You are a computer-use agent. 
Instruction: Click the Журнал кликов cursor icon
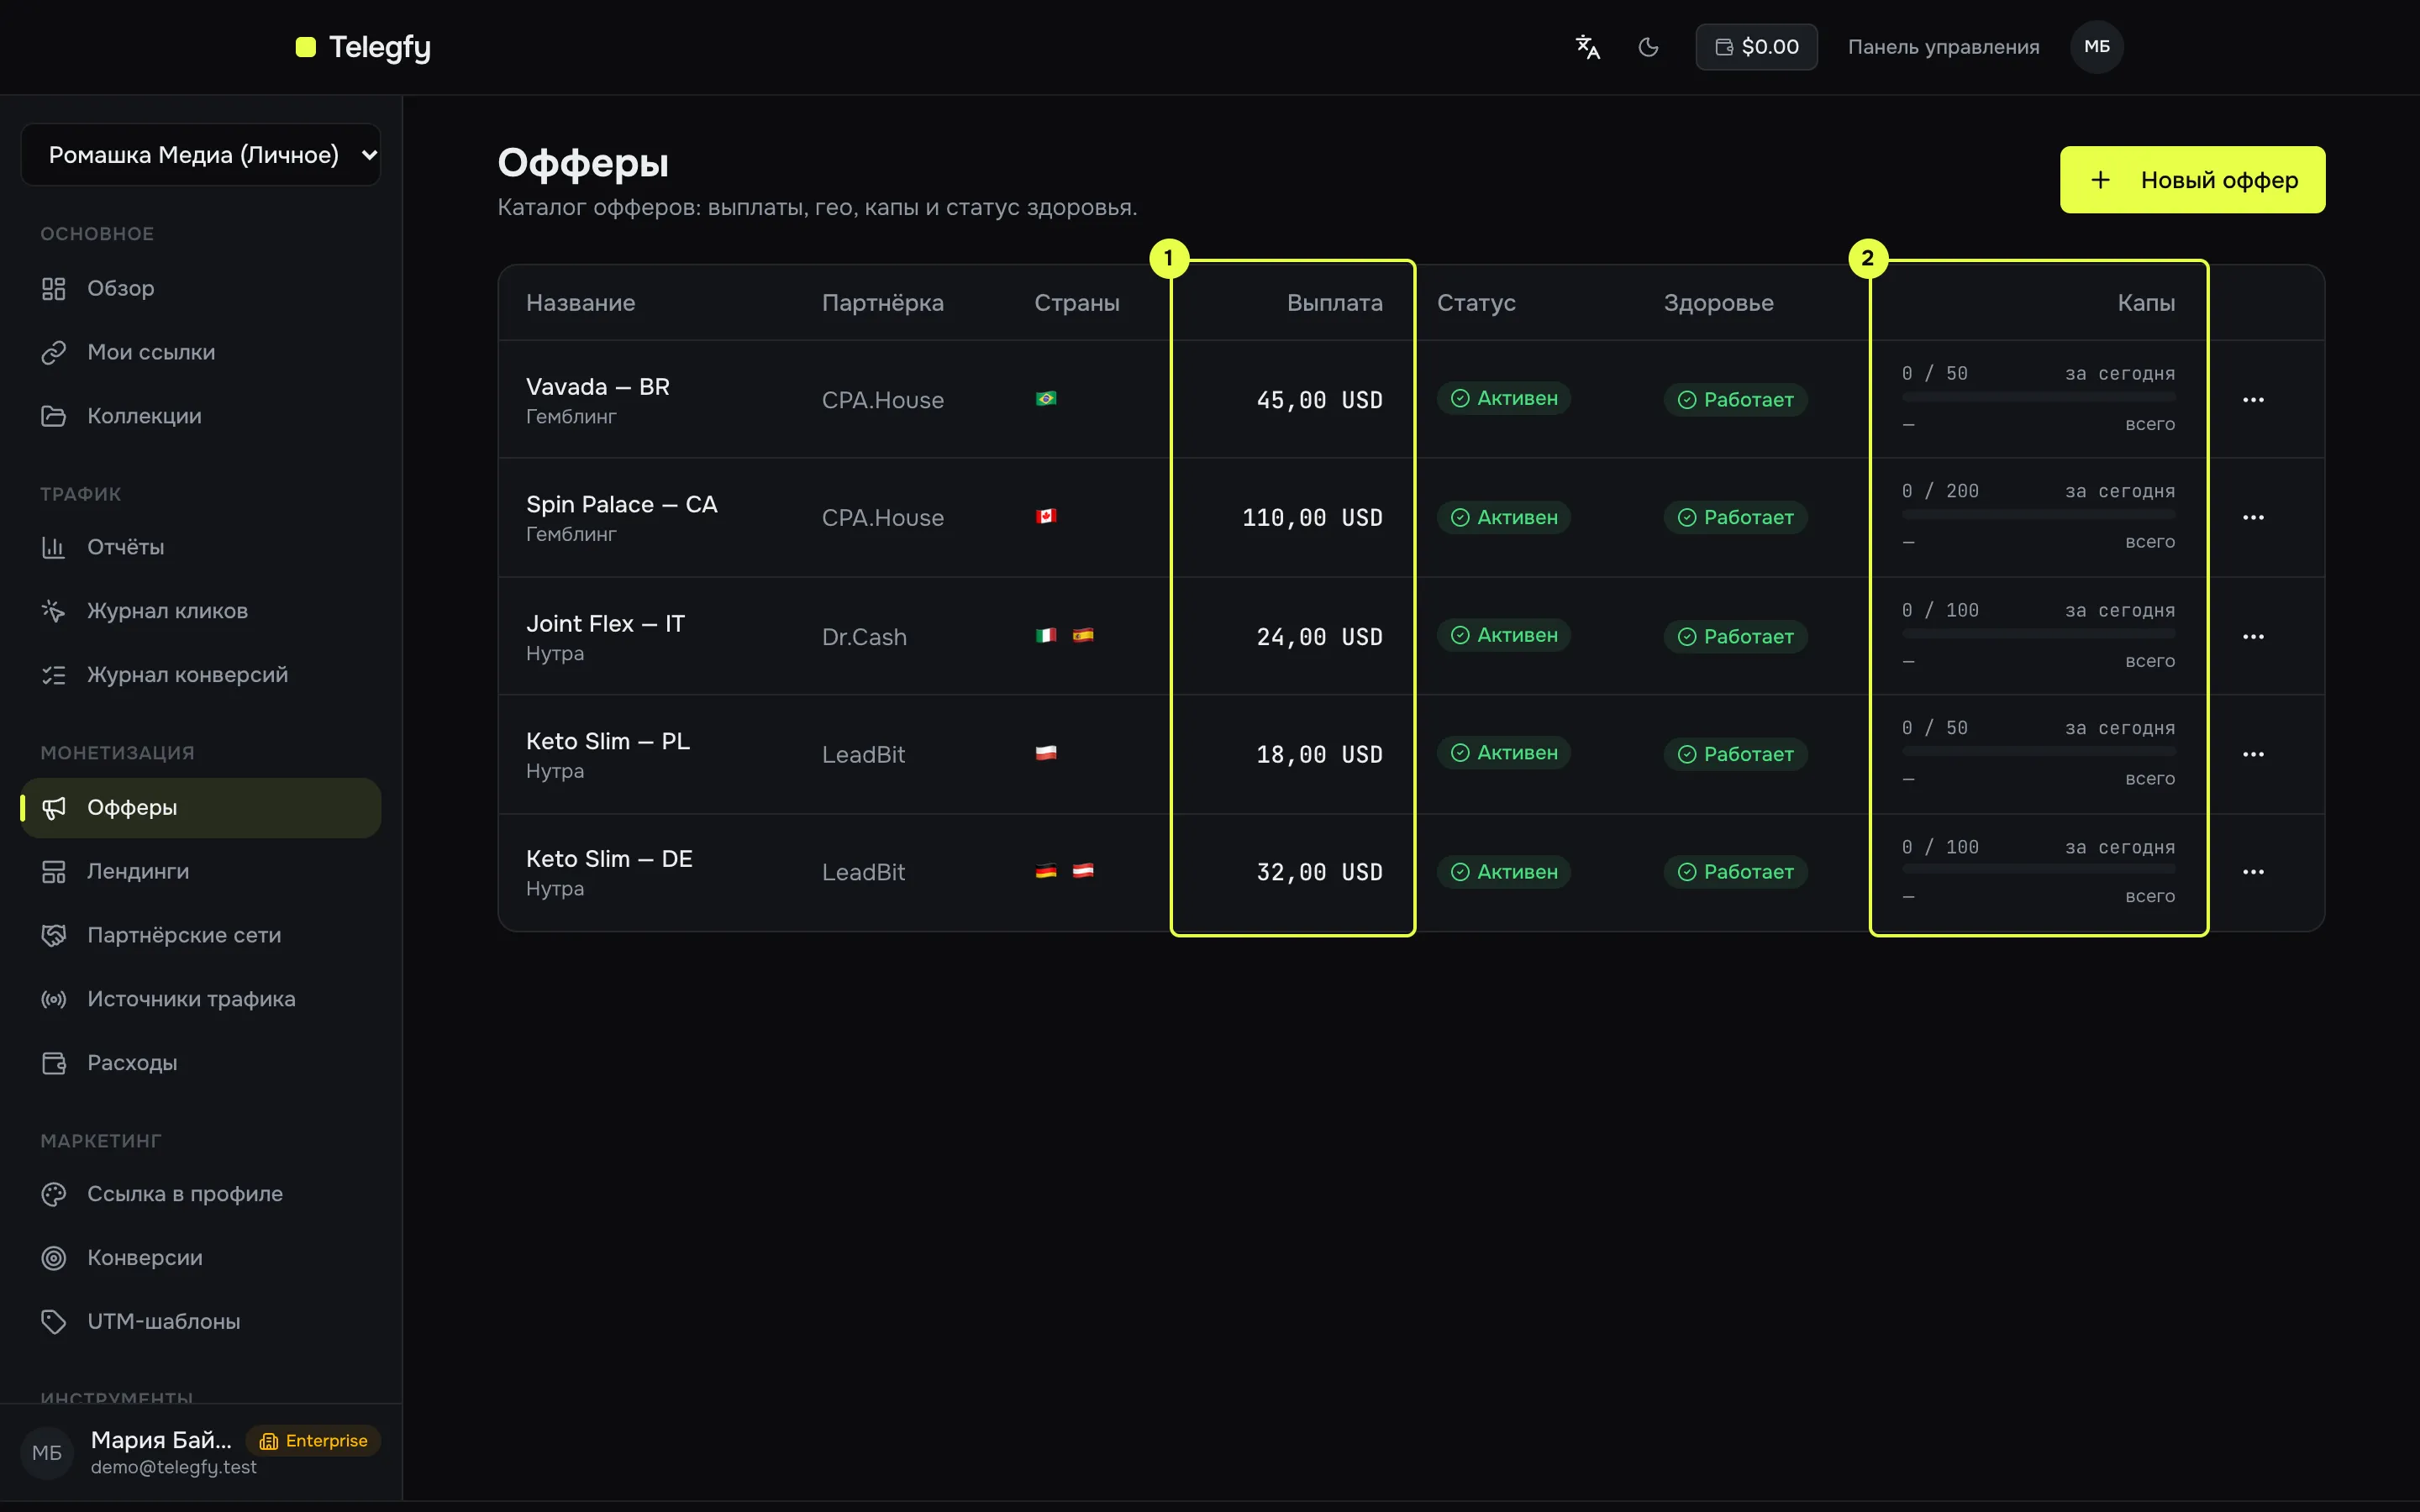click(54, 611)
